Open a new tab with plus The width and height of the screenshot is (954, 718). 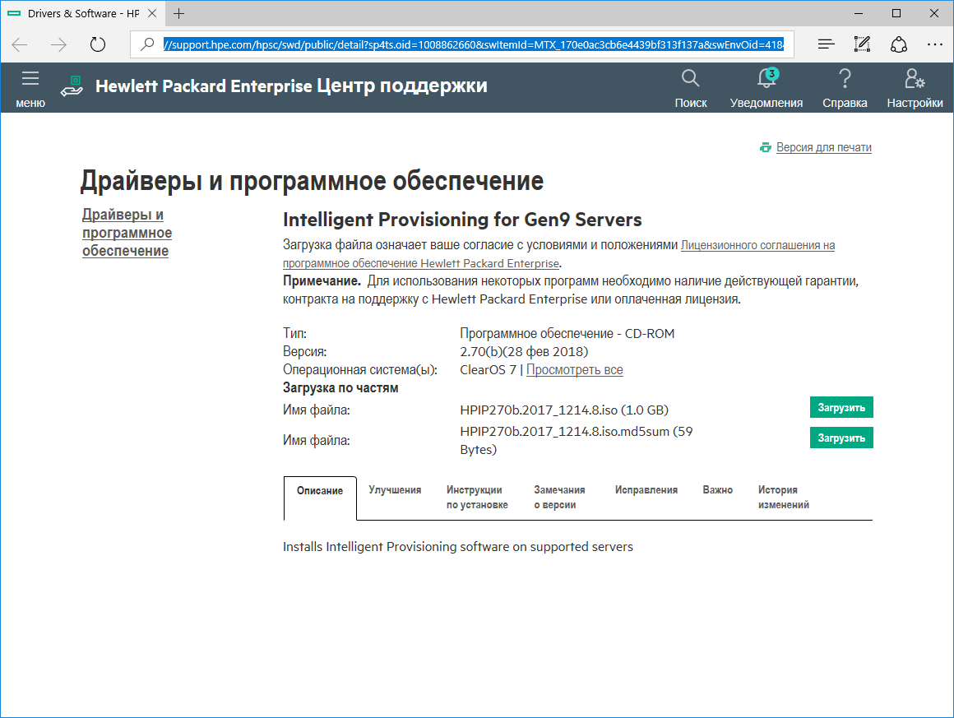[179, 13]
